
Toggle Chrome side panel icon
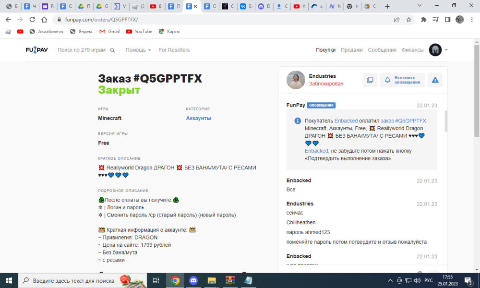tap(447, 20)
